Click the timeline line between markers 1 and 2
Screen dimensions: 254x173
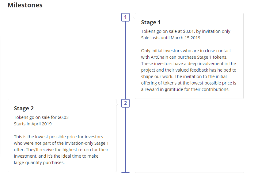[125, 60]
